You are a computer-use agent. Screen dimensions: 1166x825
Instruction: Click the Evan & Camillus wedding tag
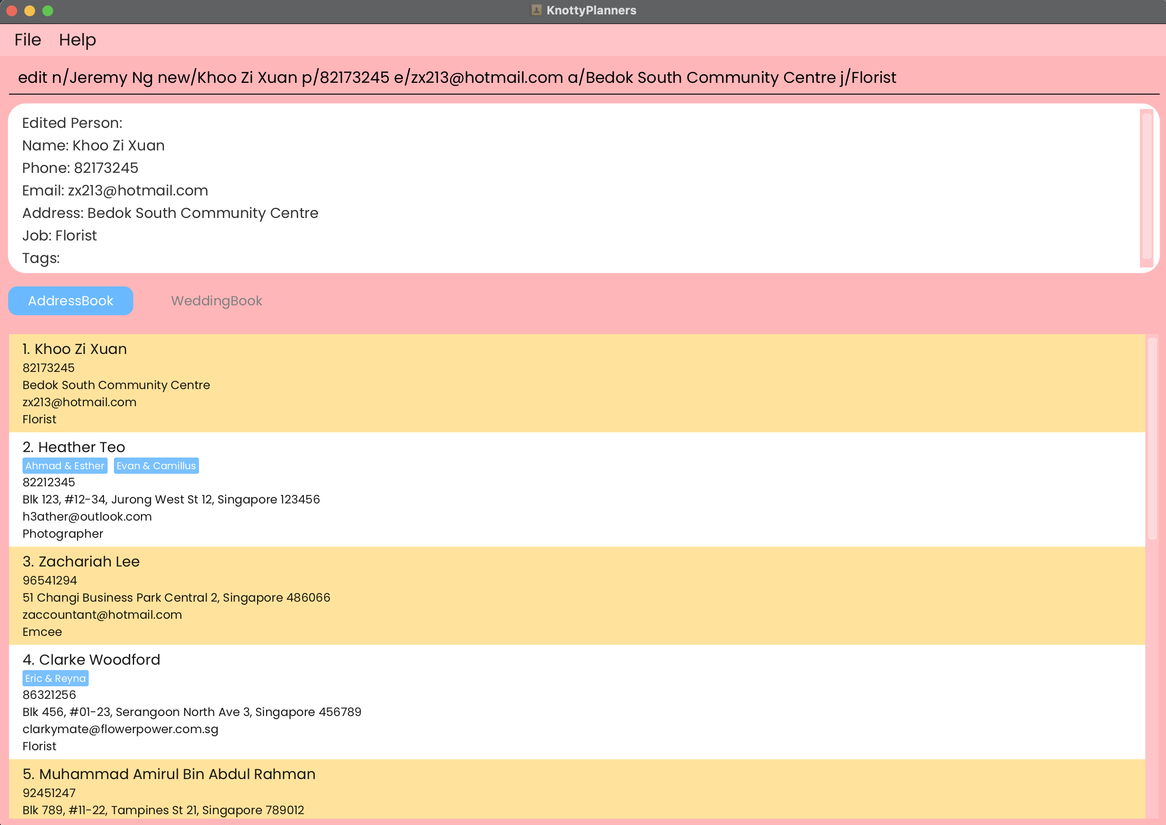156,466
